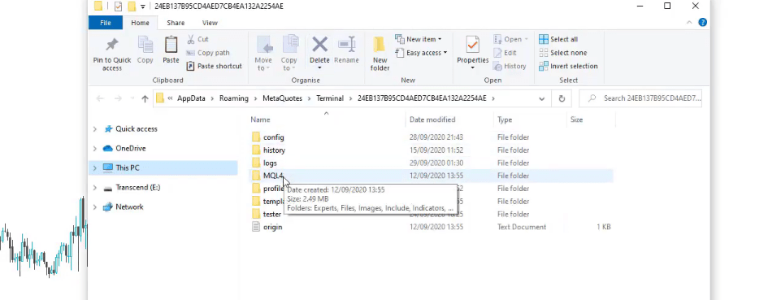Select the history folder
The width and height of the screenshot is (768, 300).
274,150
